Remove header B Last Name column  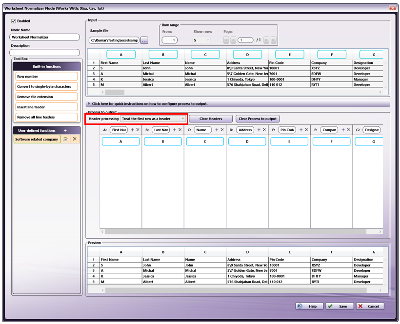[x=180, y=130]
